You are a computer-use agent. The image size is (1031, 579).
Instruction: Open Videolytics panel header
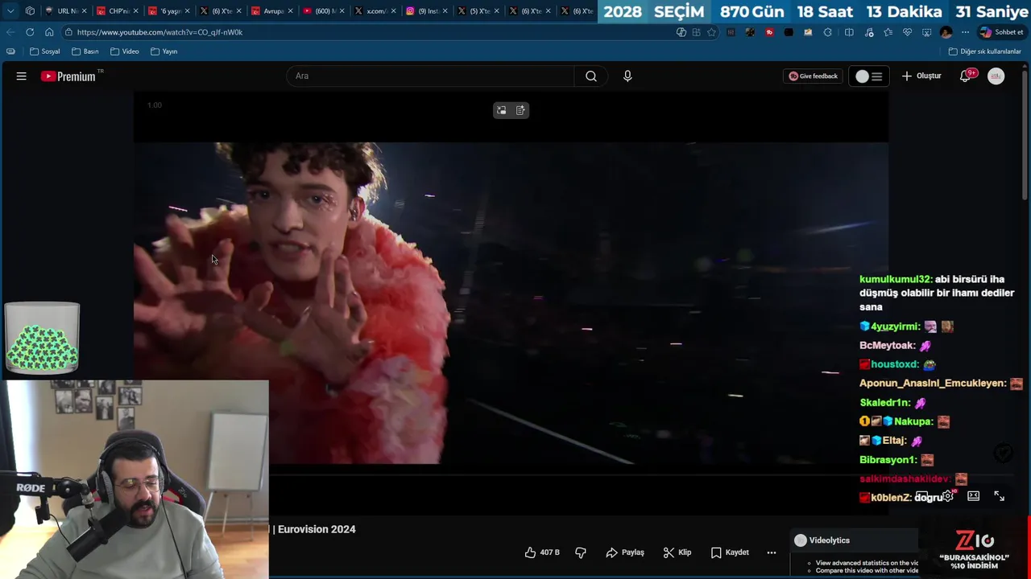855,540
